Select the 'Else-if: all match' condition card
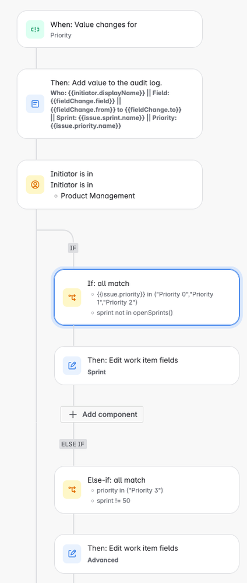Screen dimensions: 247x583 click(147, 489)
